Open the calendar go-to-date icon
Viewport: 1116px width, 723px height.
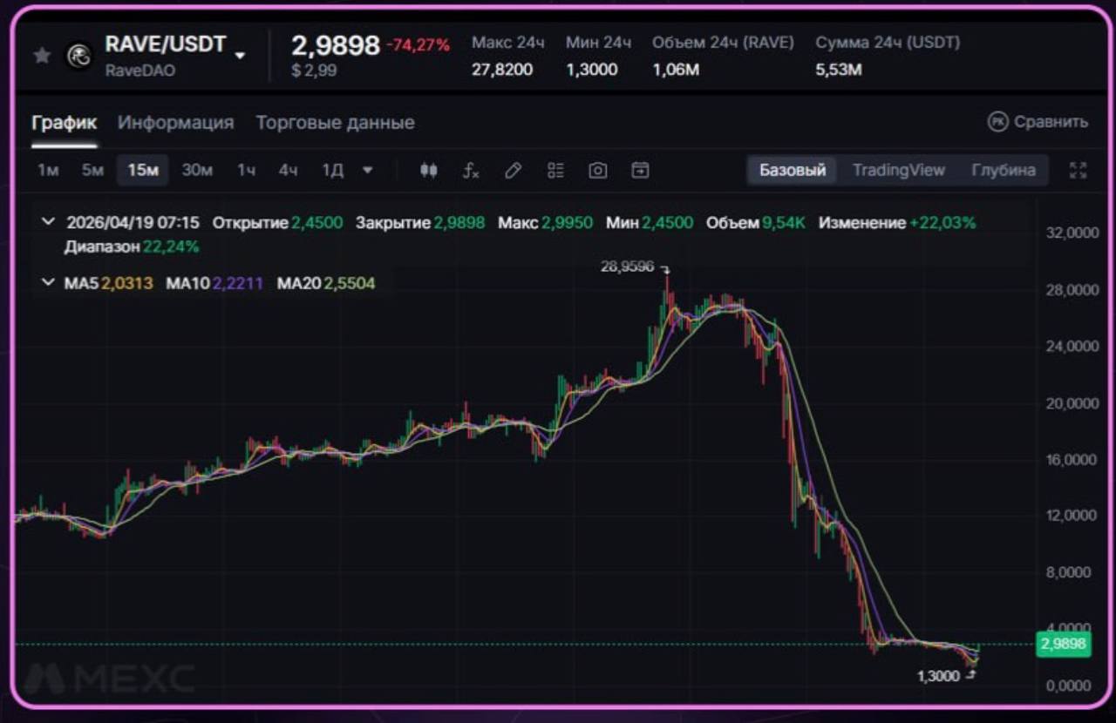(640, 171)
